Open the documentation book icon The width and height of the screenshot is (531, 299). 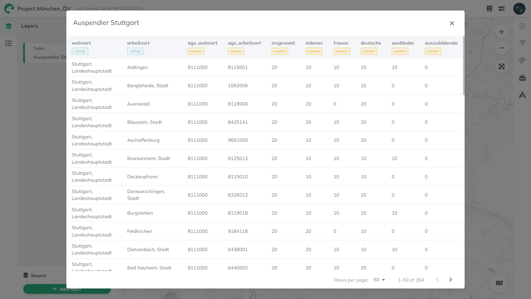(x=489, y=9)
